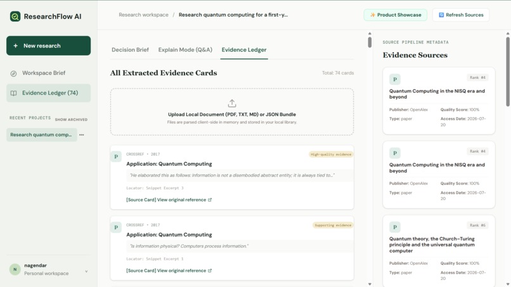Open first Quantum Computing in the NISQ era source
Image resolution: width=511 pixels, height=287 pixels.
click(x=437, y=94)
